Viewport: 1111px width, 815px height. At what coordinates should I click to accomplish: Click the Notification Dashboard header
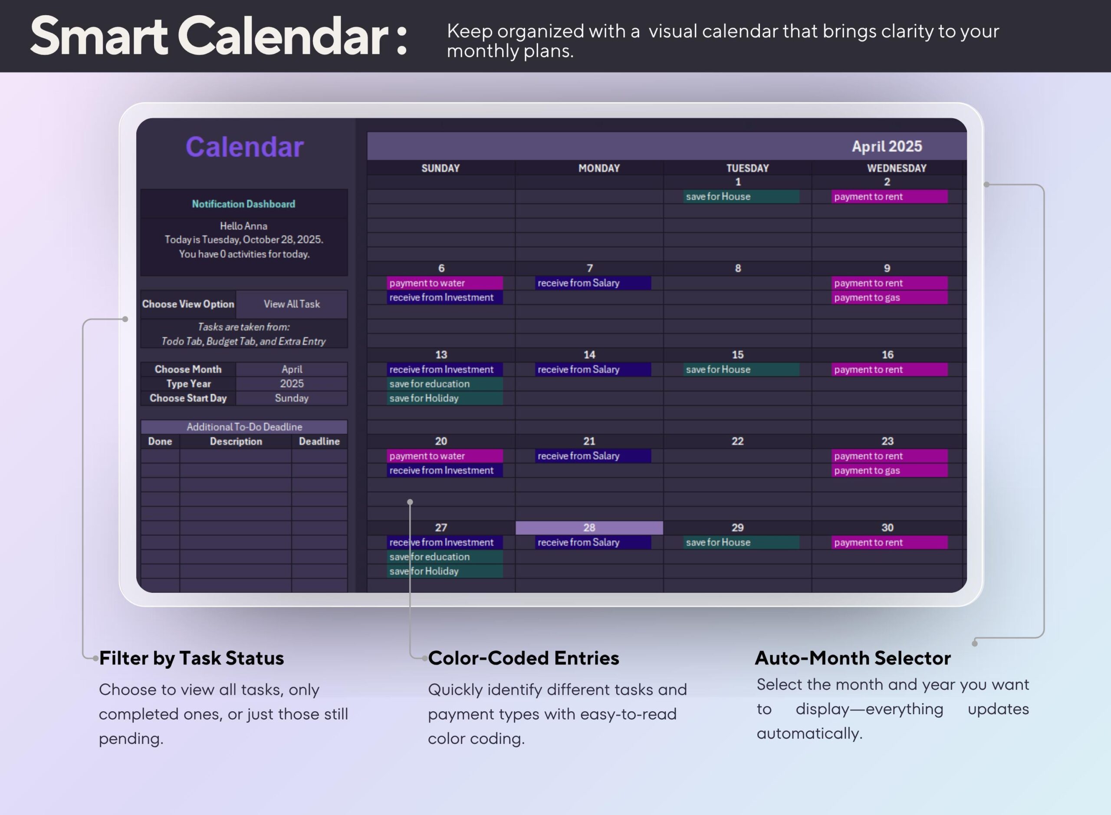(243, 204)
